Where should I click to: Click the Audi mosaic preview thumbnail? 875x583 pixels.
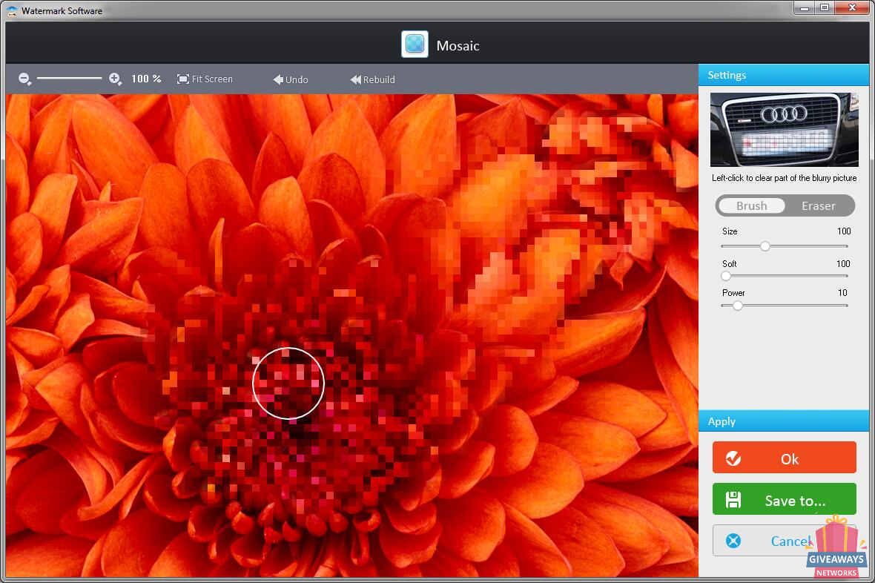pos(784,130)
